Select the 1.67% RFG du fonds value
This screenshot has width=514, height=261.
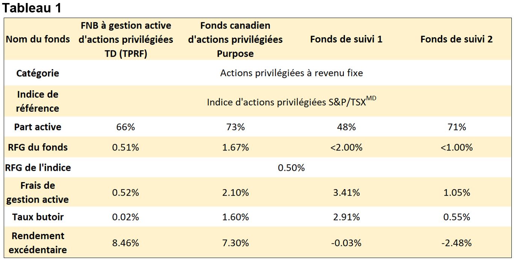point(235,147)
